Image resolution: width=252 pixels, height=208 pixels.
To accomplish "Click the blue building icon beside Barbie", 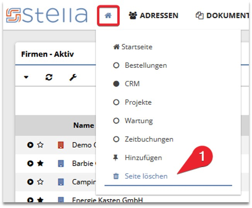I will [61, 164].
